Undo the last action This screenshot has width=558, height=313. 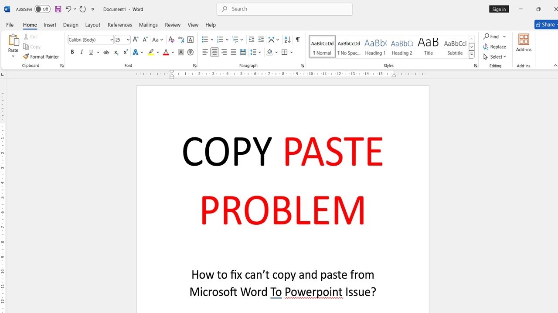[x=68, y=9]
